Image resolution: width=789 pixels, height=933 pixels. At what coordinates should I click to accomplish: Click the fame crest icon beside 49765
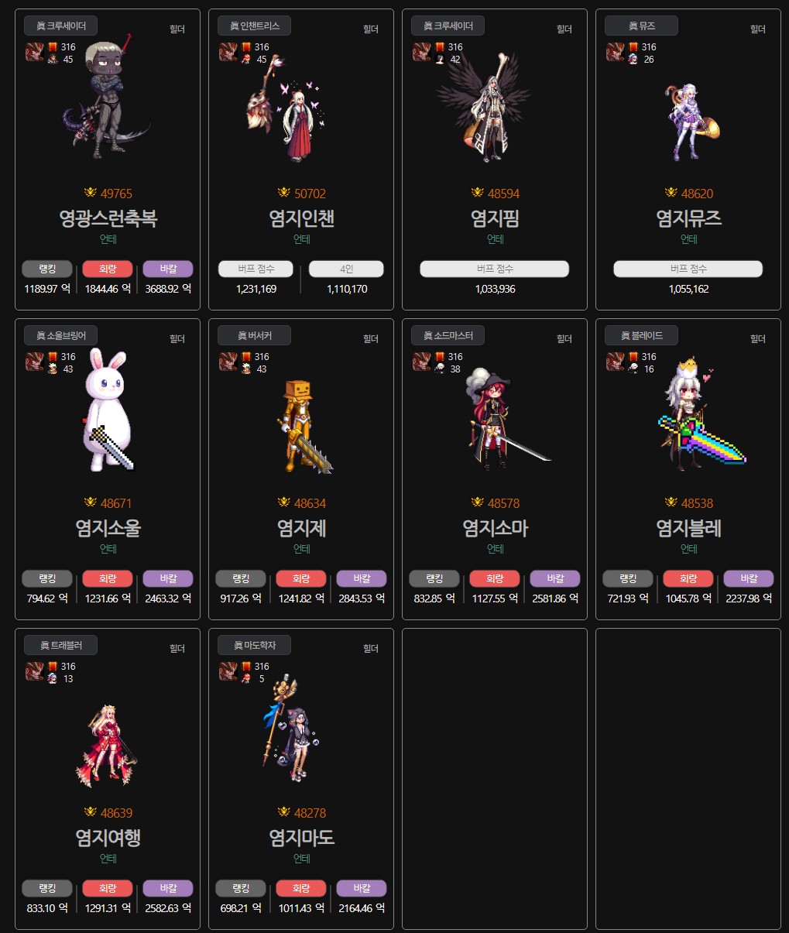click(90, 193)
